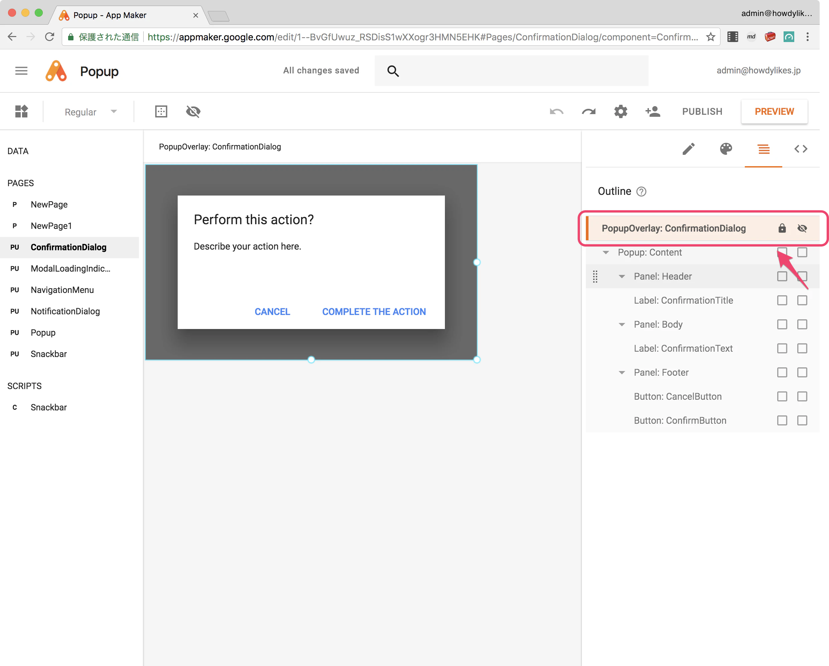Select the NavigationMenu page in sidebar

pyautogui.click(x=62, y=290)
